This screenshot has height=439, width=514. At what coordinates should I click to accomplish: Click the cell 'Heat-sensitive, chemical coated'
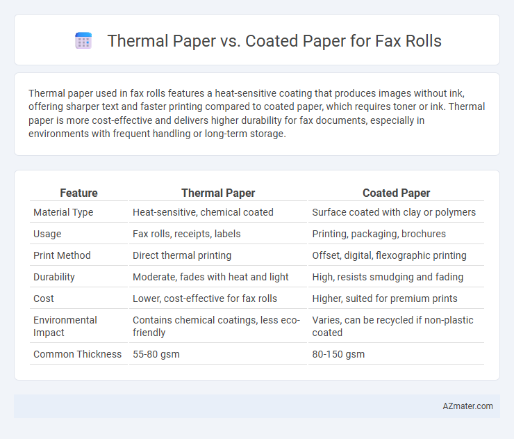(x=203, y=212)
